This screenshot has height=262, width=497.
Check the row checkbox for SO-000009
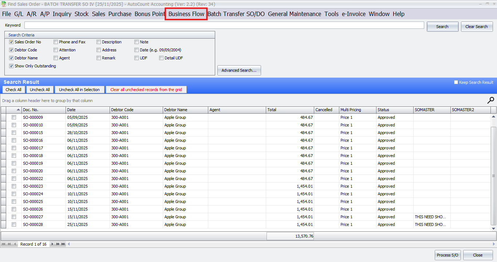coord(13,117)
